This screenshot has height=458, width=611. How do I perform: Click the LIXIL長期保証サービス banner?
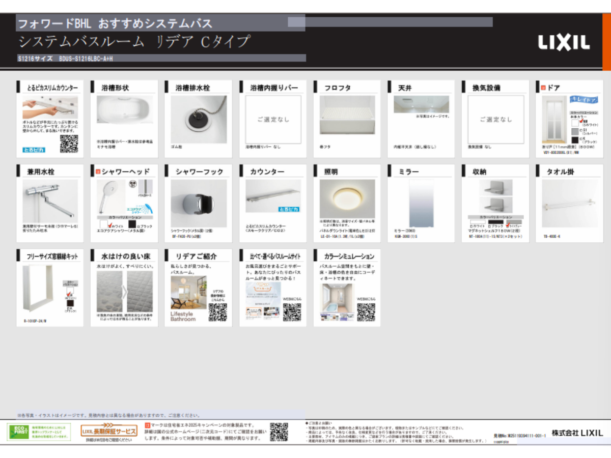109,431
